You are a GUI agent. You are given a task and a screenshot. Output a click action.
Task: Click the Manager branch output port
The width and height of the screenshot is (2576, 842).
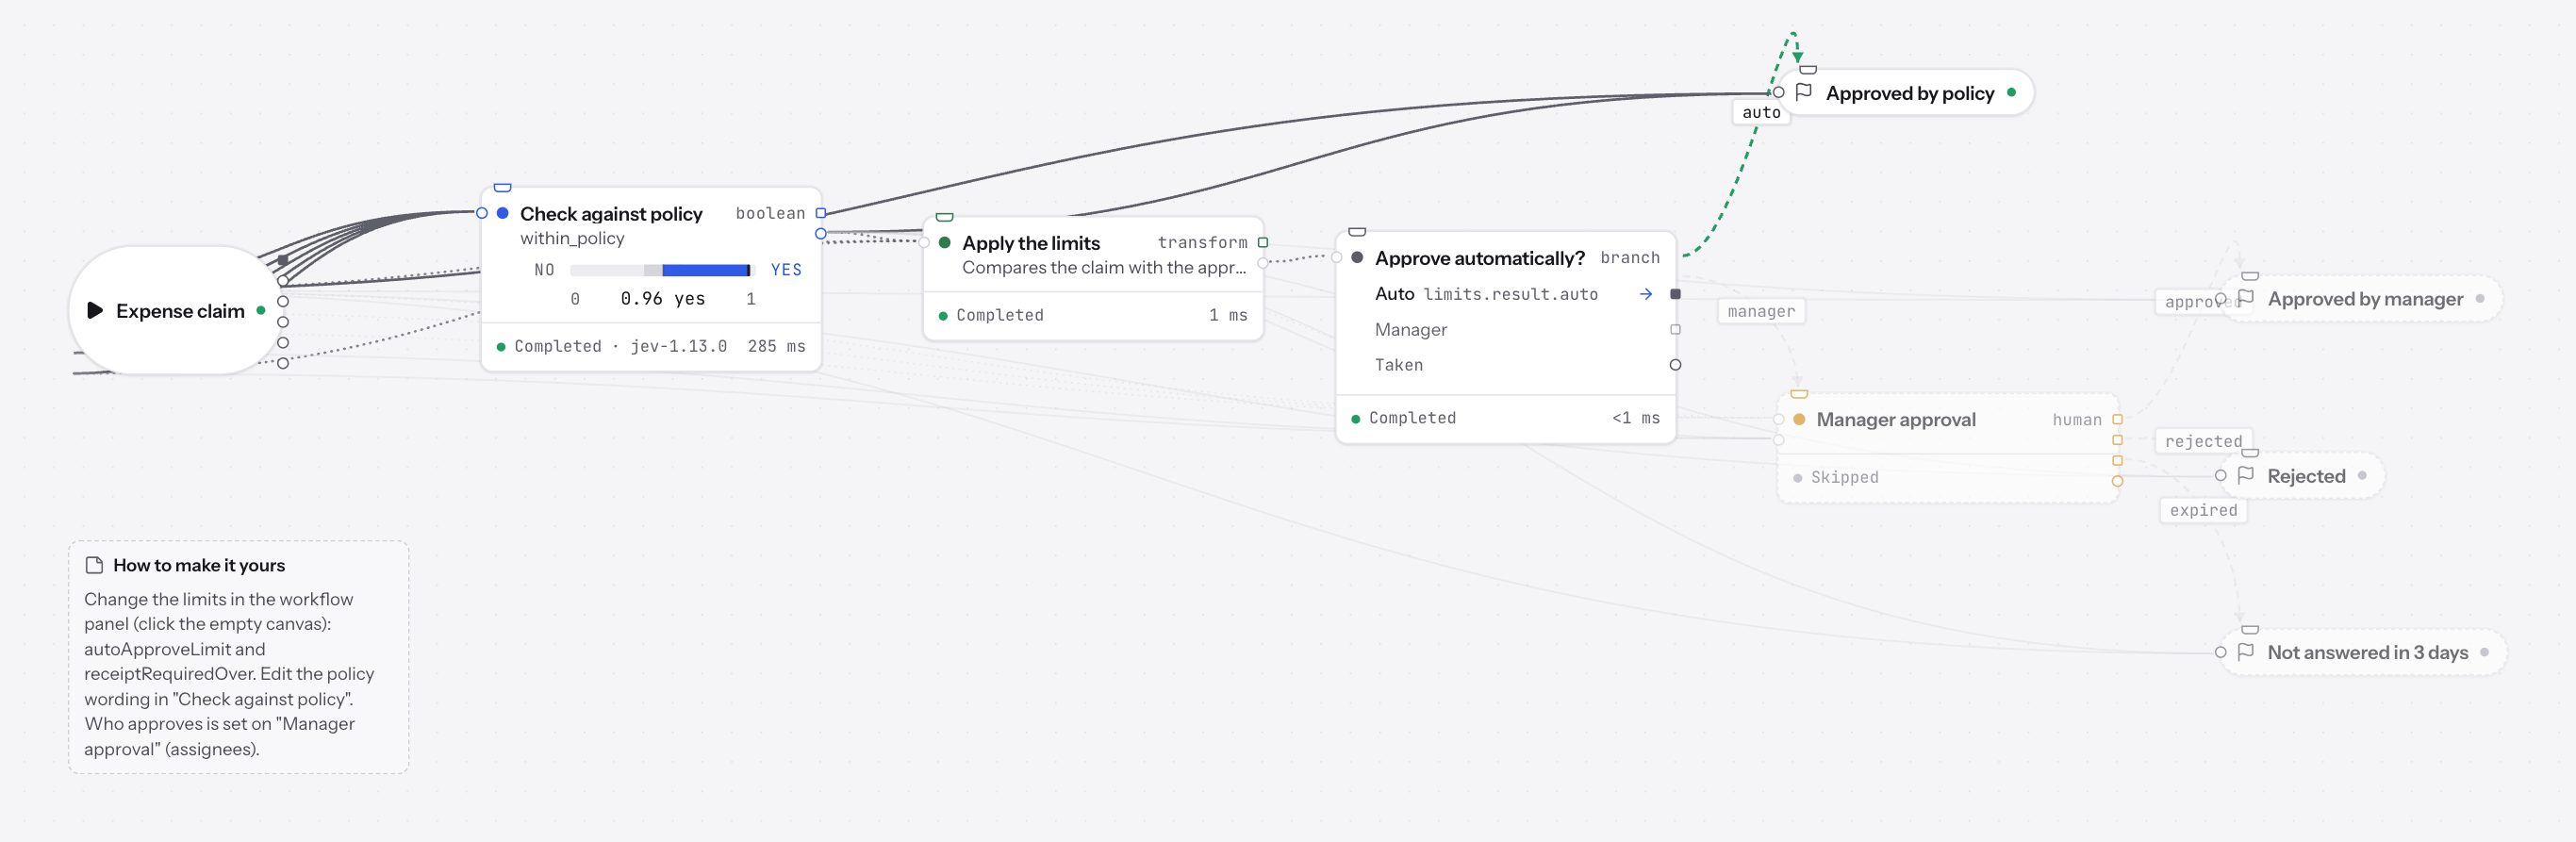click(1676, 329)
